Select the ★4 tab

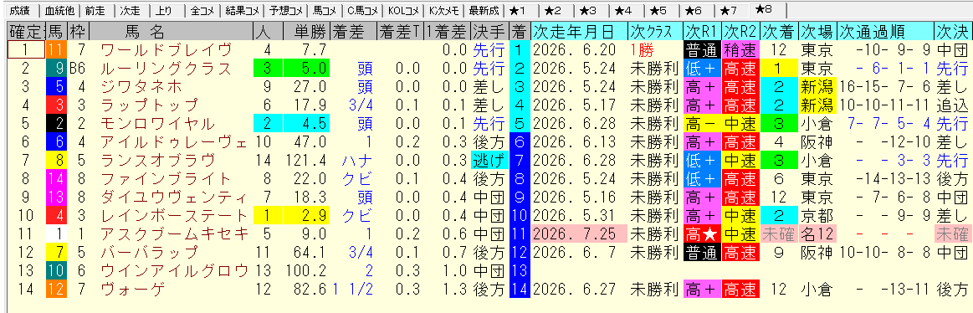[x=623, y=10]
